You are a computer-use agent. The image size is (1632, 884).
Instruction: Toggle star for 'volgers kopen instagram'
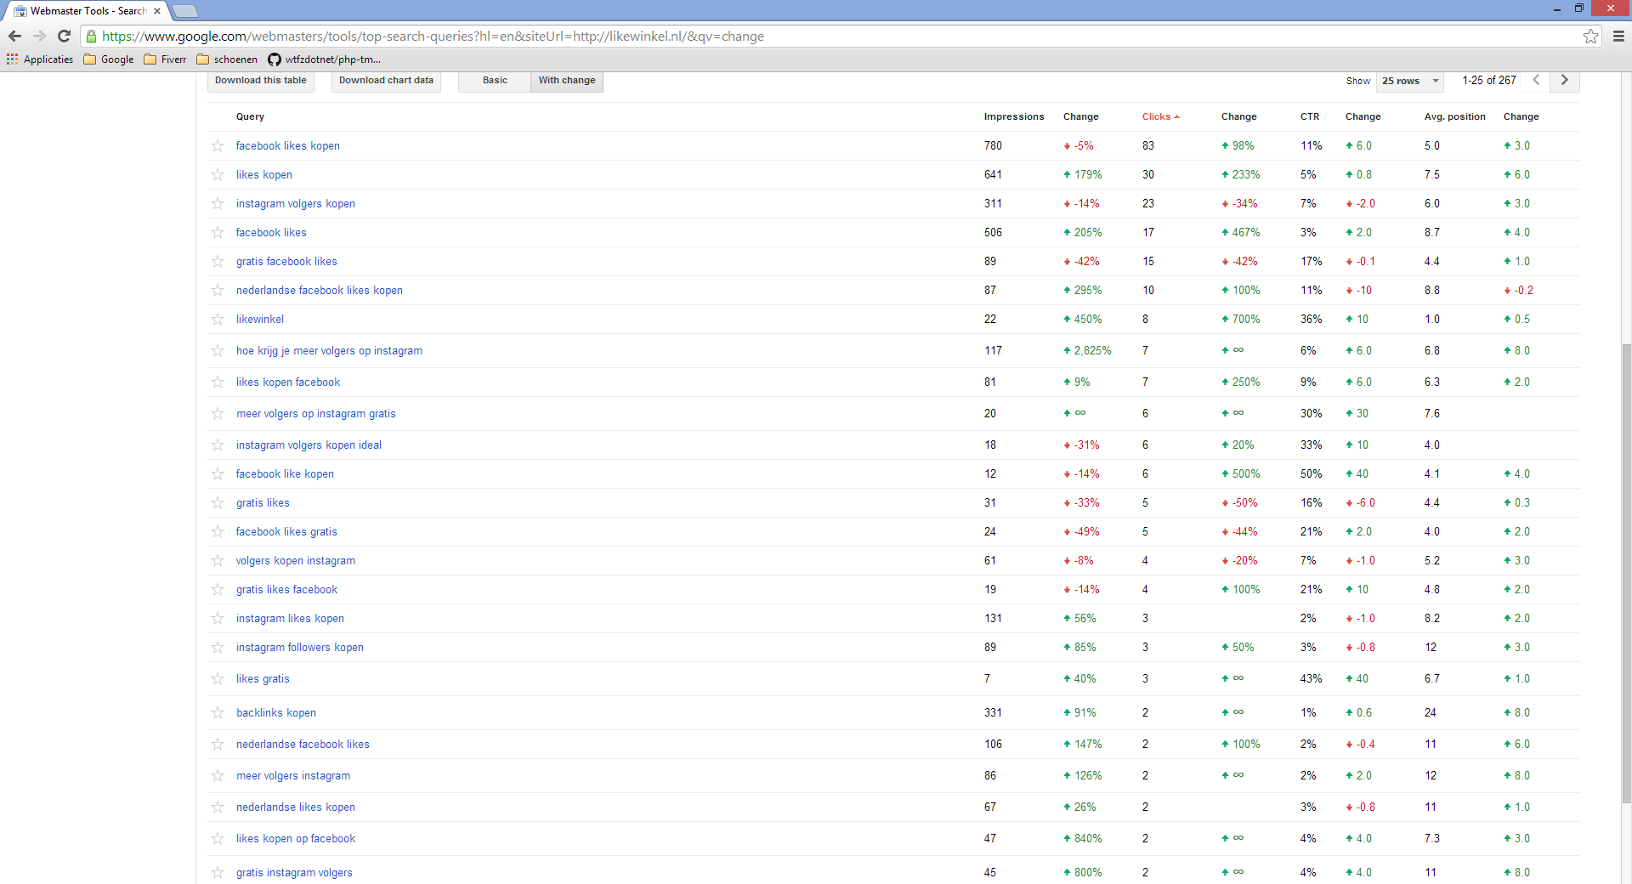coord(218,561)
